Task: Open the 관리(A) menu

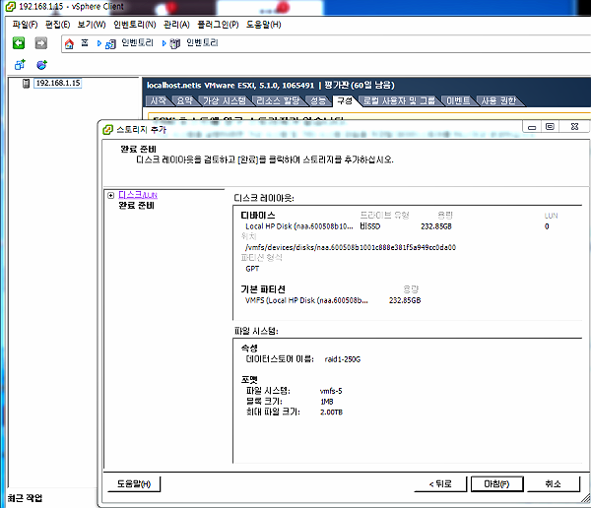Action: tap(176, 25)
